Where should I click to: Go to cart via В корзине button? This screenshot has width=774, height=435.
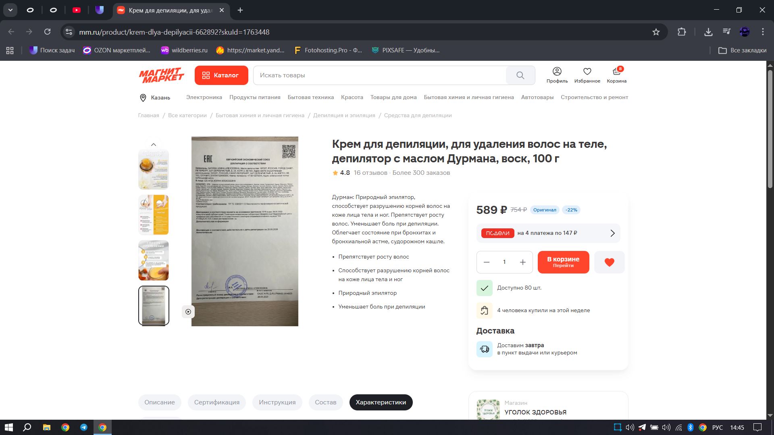[563, 262]
